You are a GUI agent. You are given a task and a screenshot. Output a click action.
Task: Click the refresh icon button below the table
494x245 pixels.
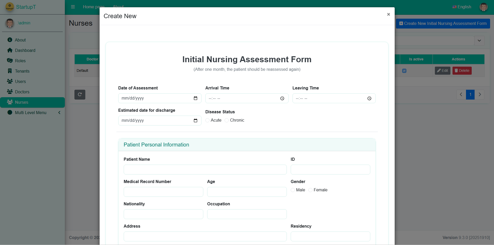coord(80,95)
